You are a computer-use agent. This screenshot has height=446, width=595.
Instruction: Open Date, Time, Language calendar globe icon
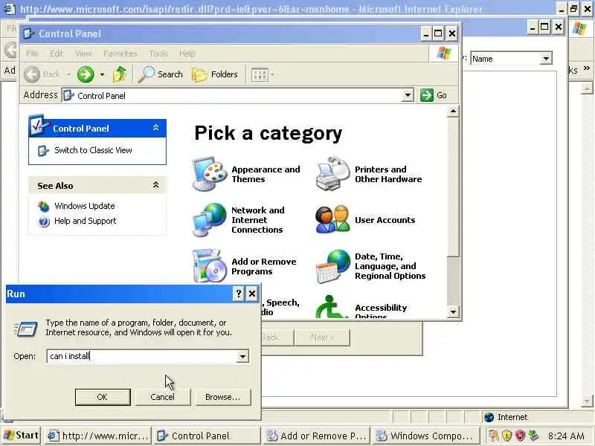coord(332,266)
